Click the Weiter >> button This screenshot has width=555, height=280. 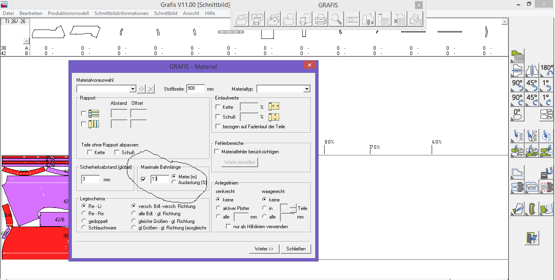tap(264, 249)
